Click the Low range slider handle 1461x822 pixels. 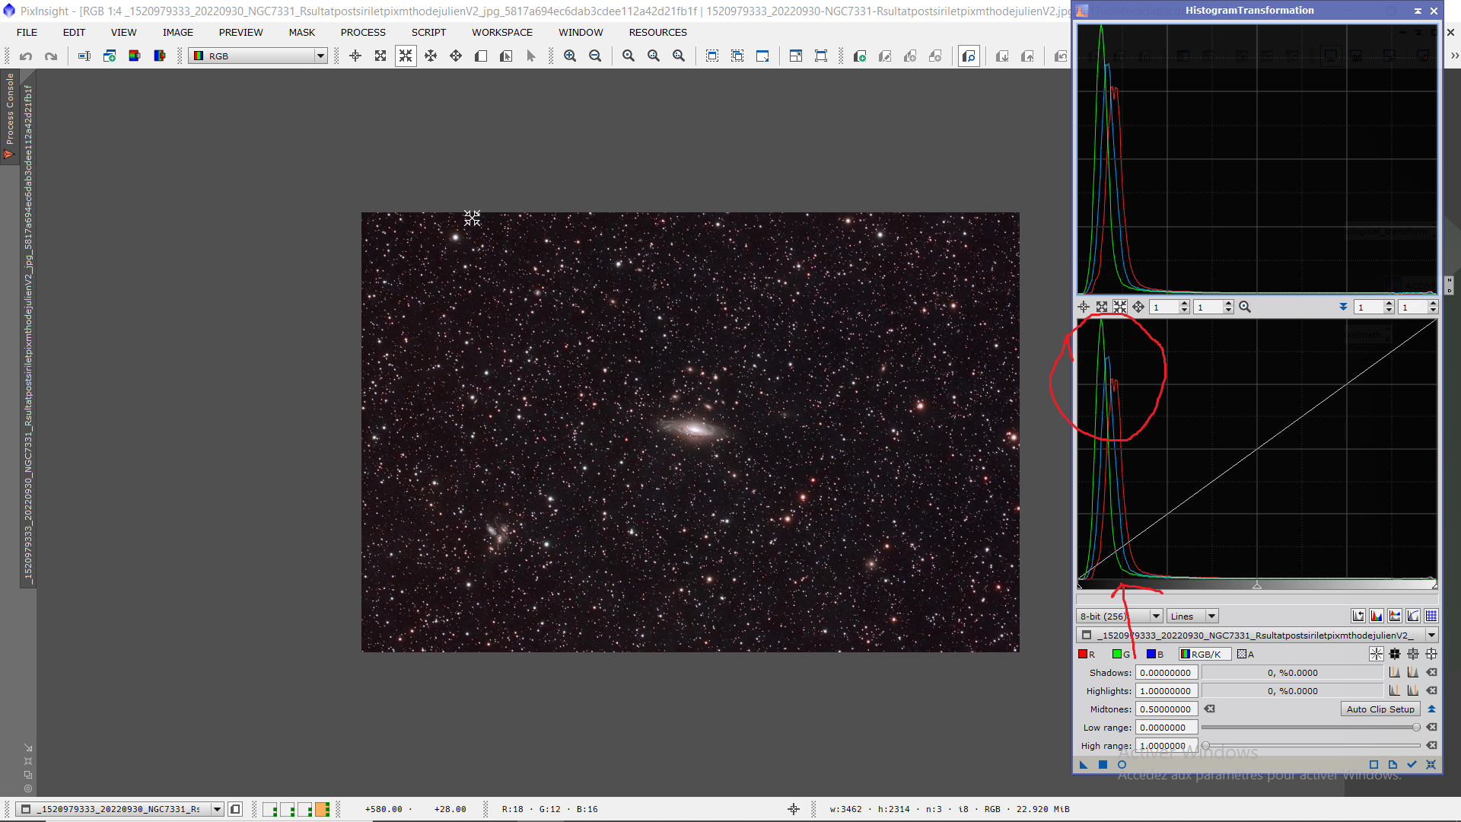(x=1416, y=728)
